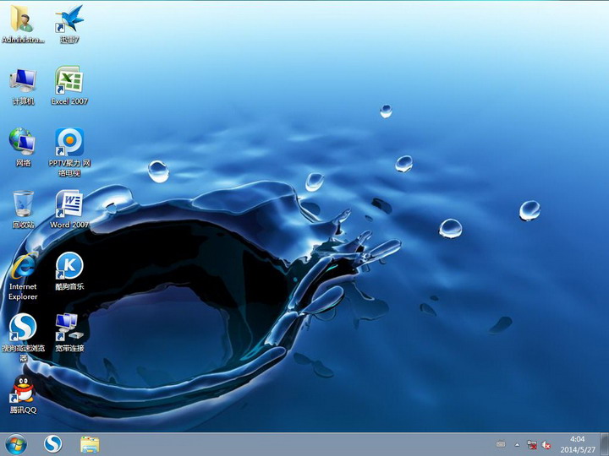Expand the hidden system tray icons arrow
Image resolution: width=609 pixels, height=456 pixels.
[x=517, y=445]
